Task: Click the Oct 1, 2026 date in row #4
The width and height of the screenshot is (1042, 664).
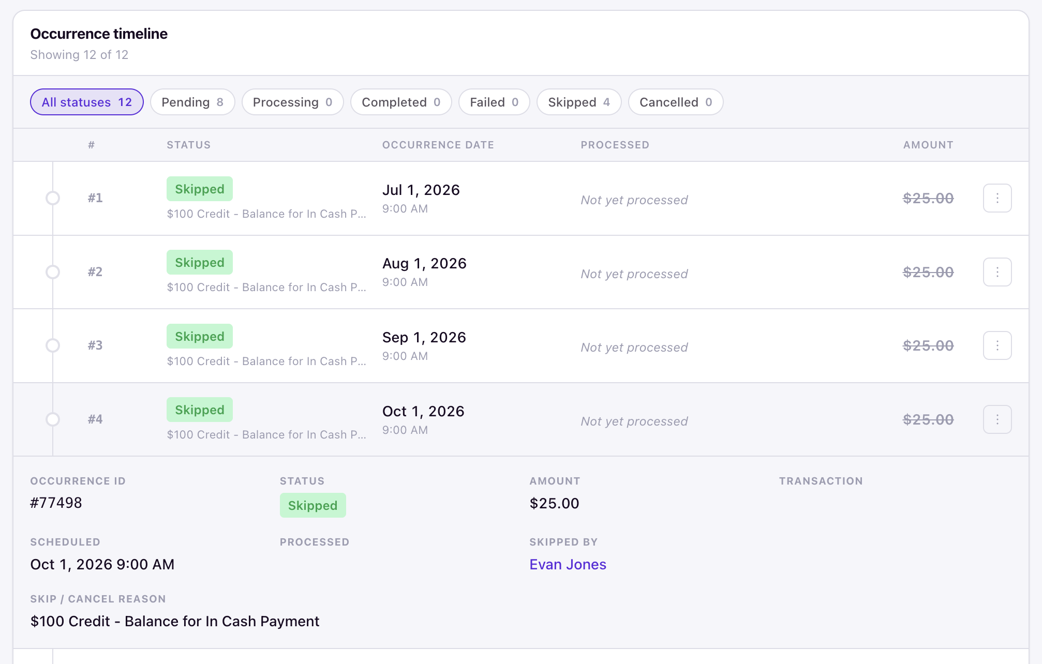Action: coord(423,411)
